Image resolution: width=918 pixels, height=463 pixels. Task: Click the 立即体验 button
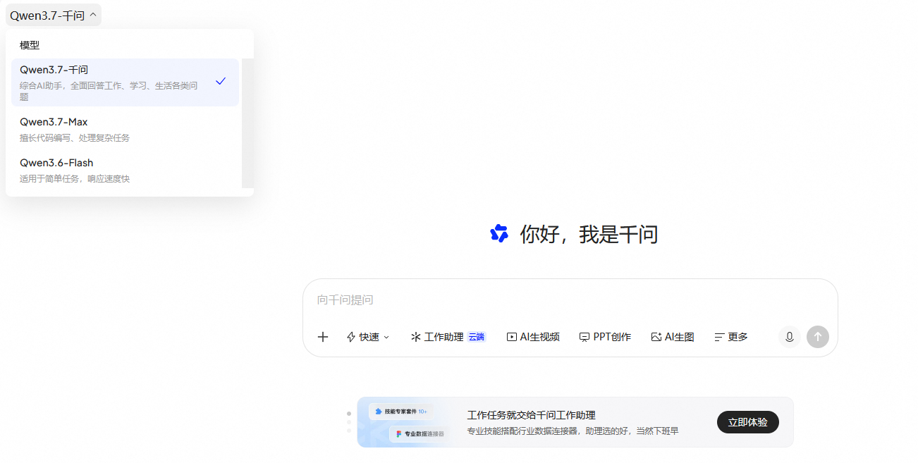click(x=748, y=422)
